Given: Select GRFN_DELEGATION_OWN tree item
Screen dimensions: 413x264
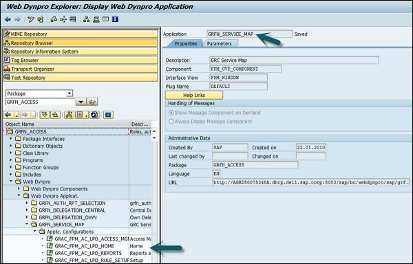Looking at the screenshot, I should point(67,217).
